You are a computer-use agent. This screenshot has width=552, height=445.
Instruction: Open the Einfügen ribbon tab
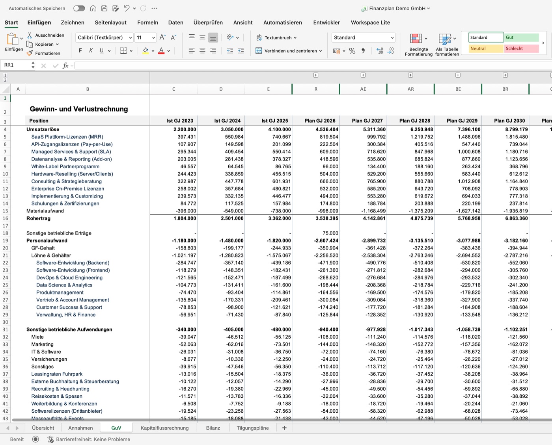pos(39,22)
